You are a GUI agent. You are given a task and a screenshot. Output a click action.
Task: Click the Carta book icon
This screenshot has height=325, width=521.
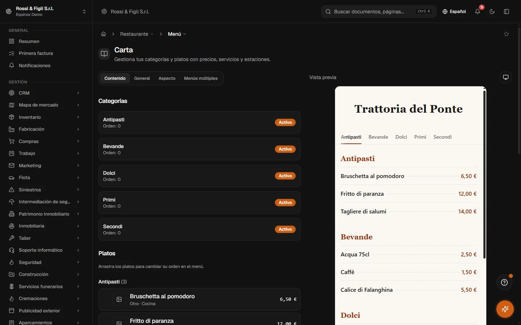pos(104,54)
